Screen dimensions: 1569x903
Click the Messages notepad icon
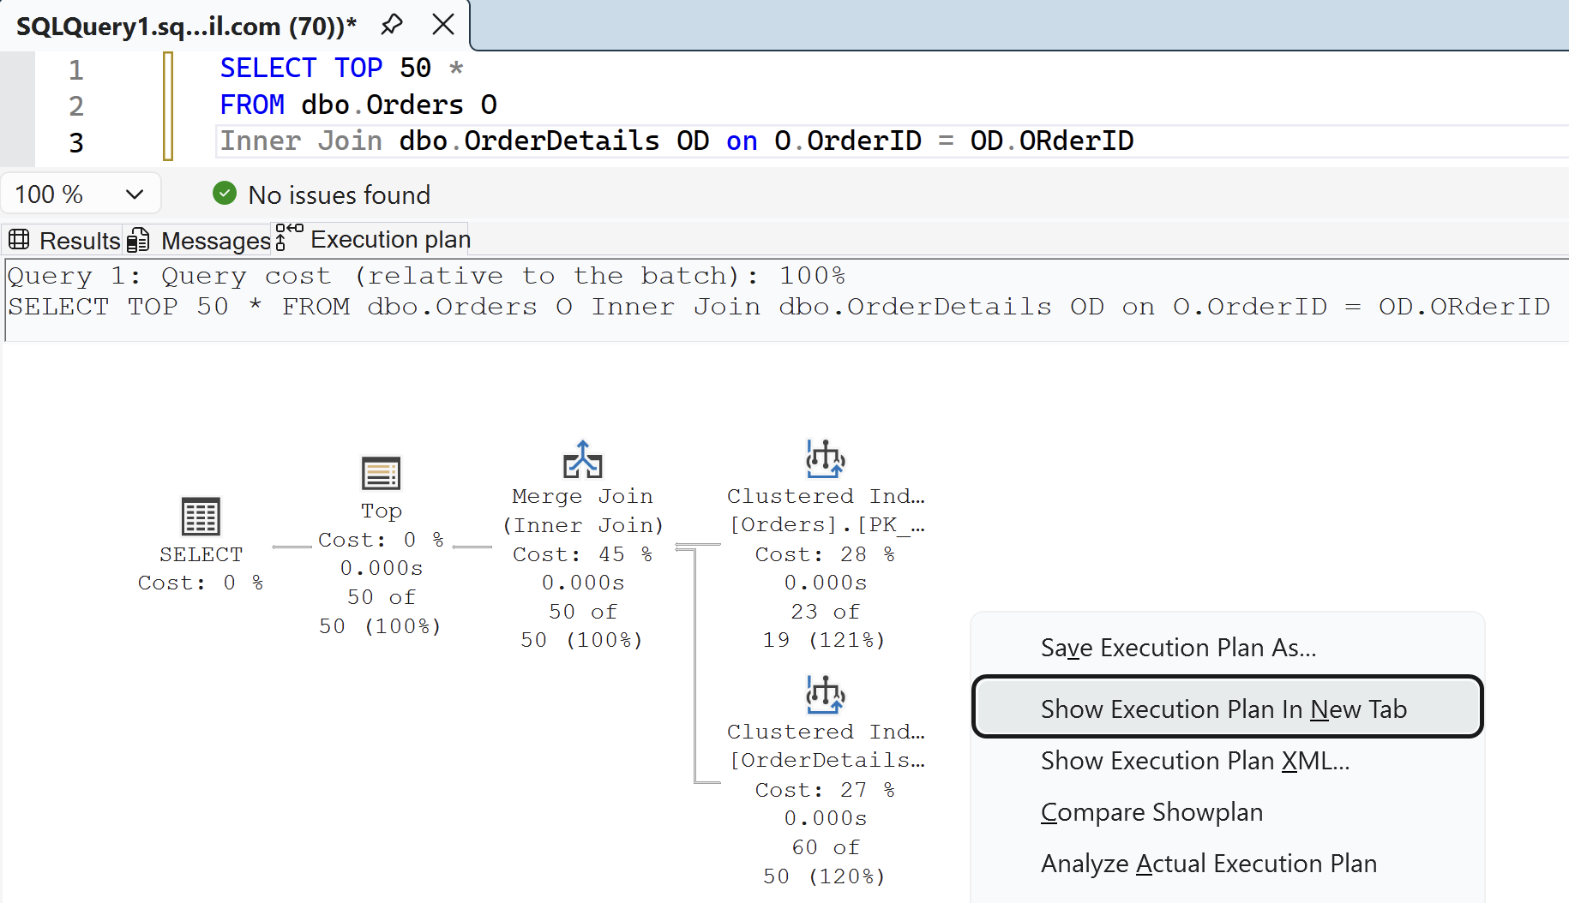point(139,240)
